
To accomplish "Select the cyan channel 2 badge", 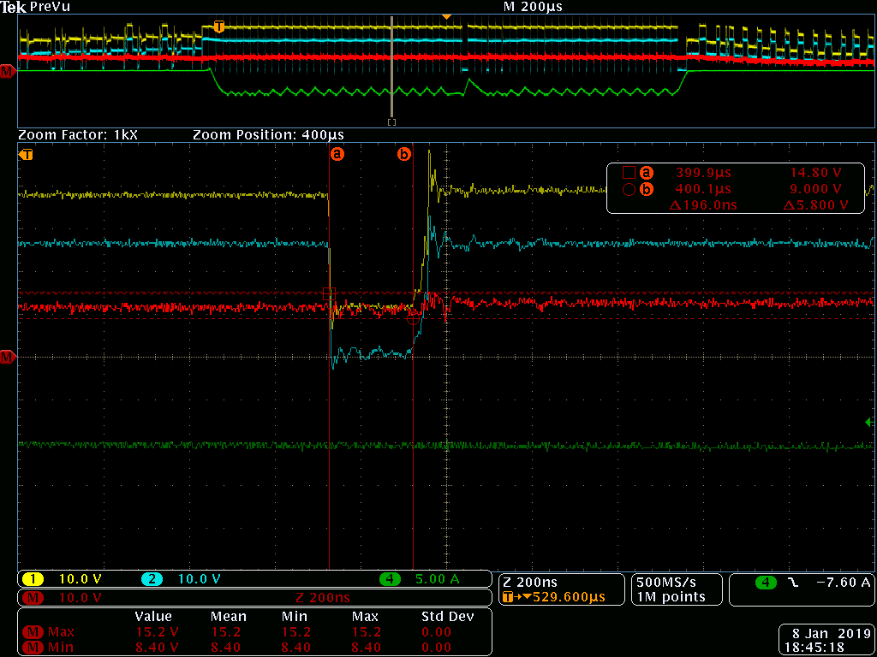I will (x=152, y=579).
